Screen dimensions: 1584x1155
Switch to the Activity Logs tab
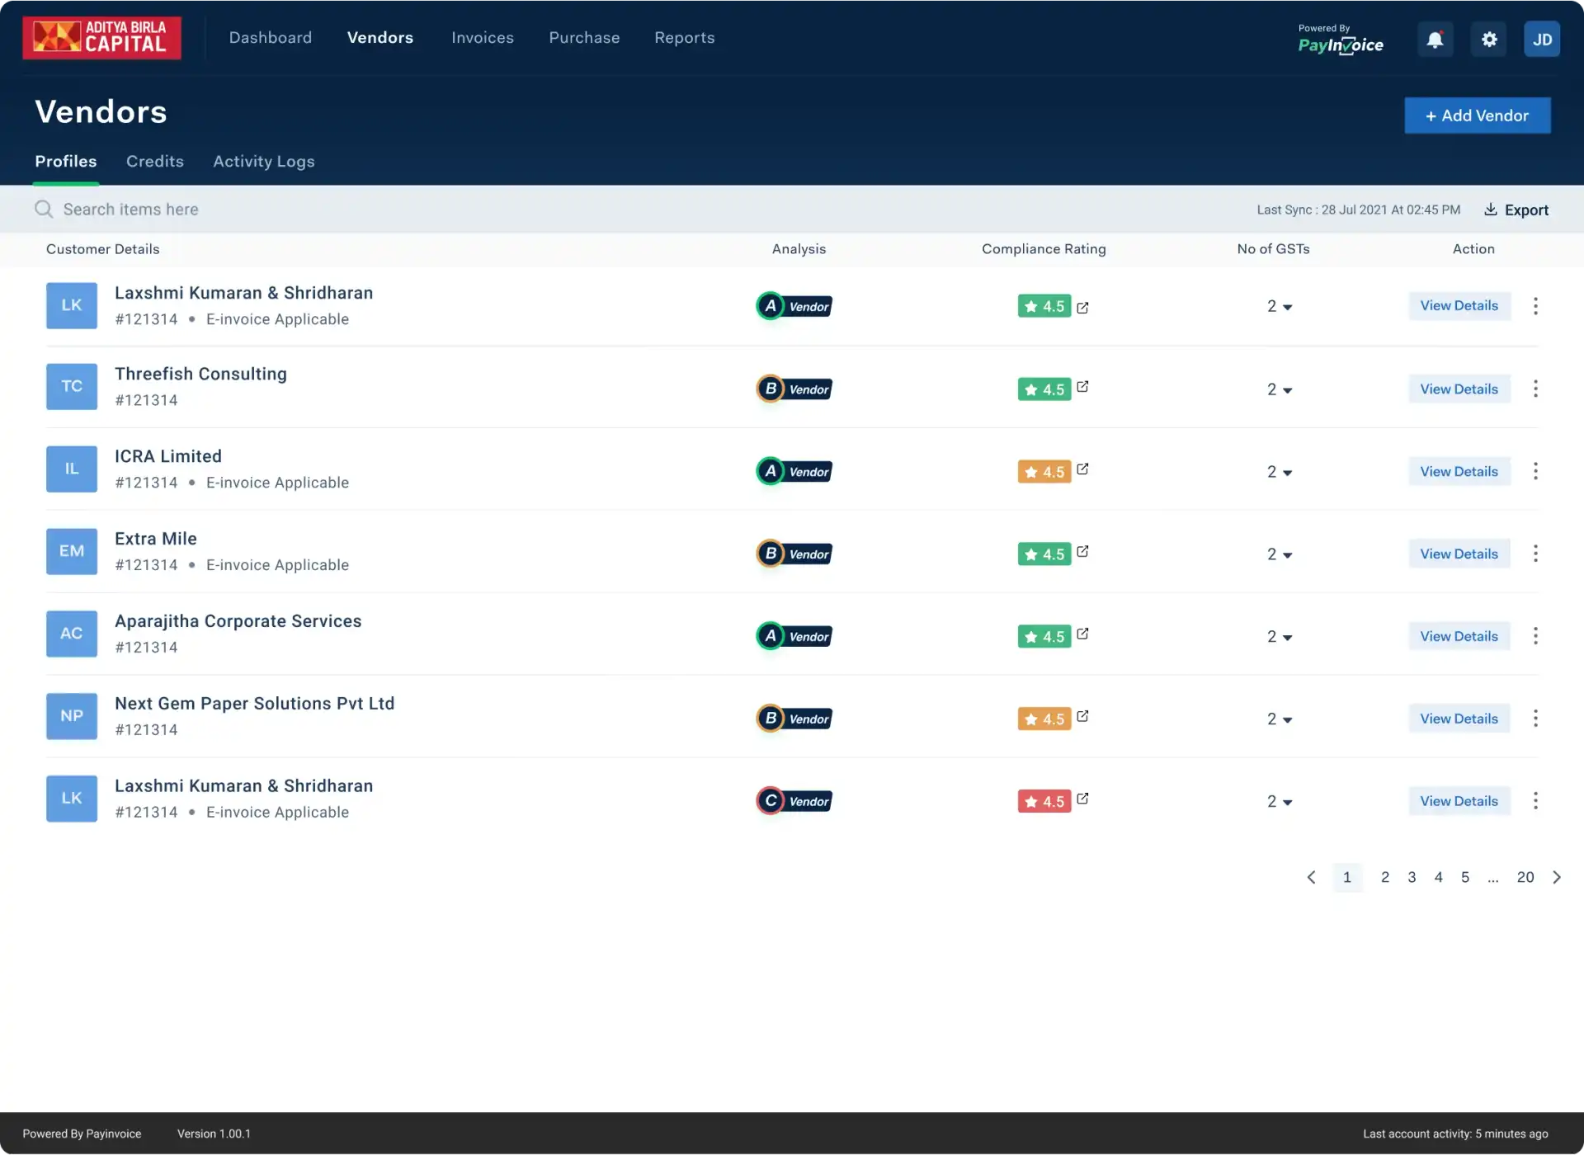pyautogui.click(x=264, y=162)
